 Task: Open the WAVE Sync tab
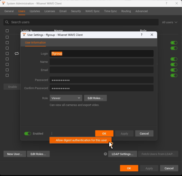click(92, 11)
